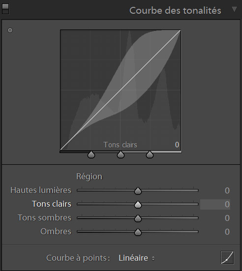Click the Ombres slider handle
Image resolution: width=242 pixels, height=271 pixels.
point(138,232)
